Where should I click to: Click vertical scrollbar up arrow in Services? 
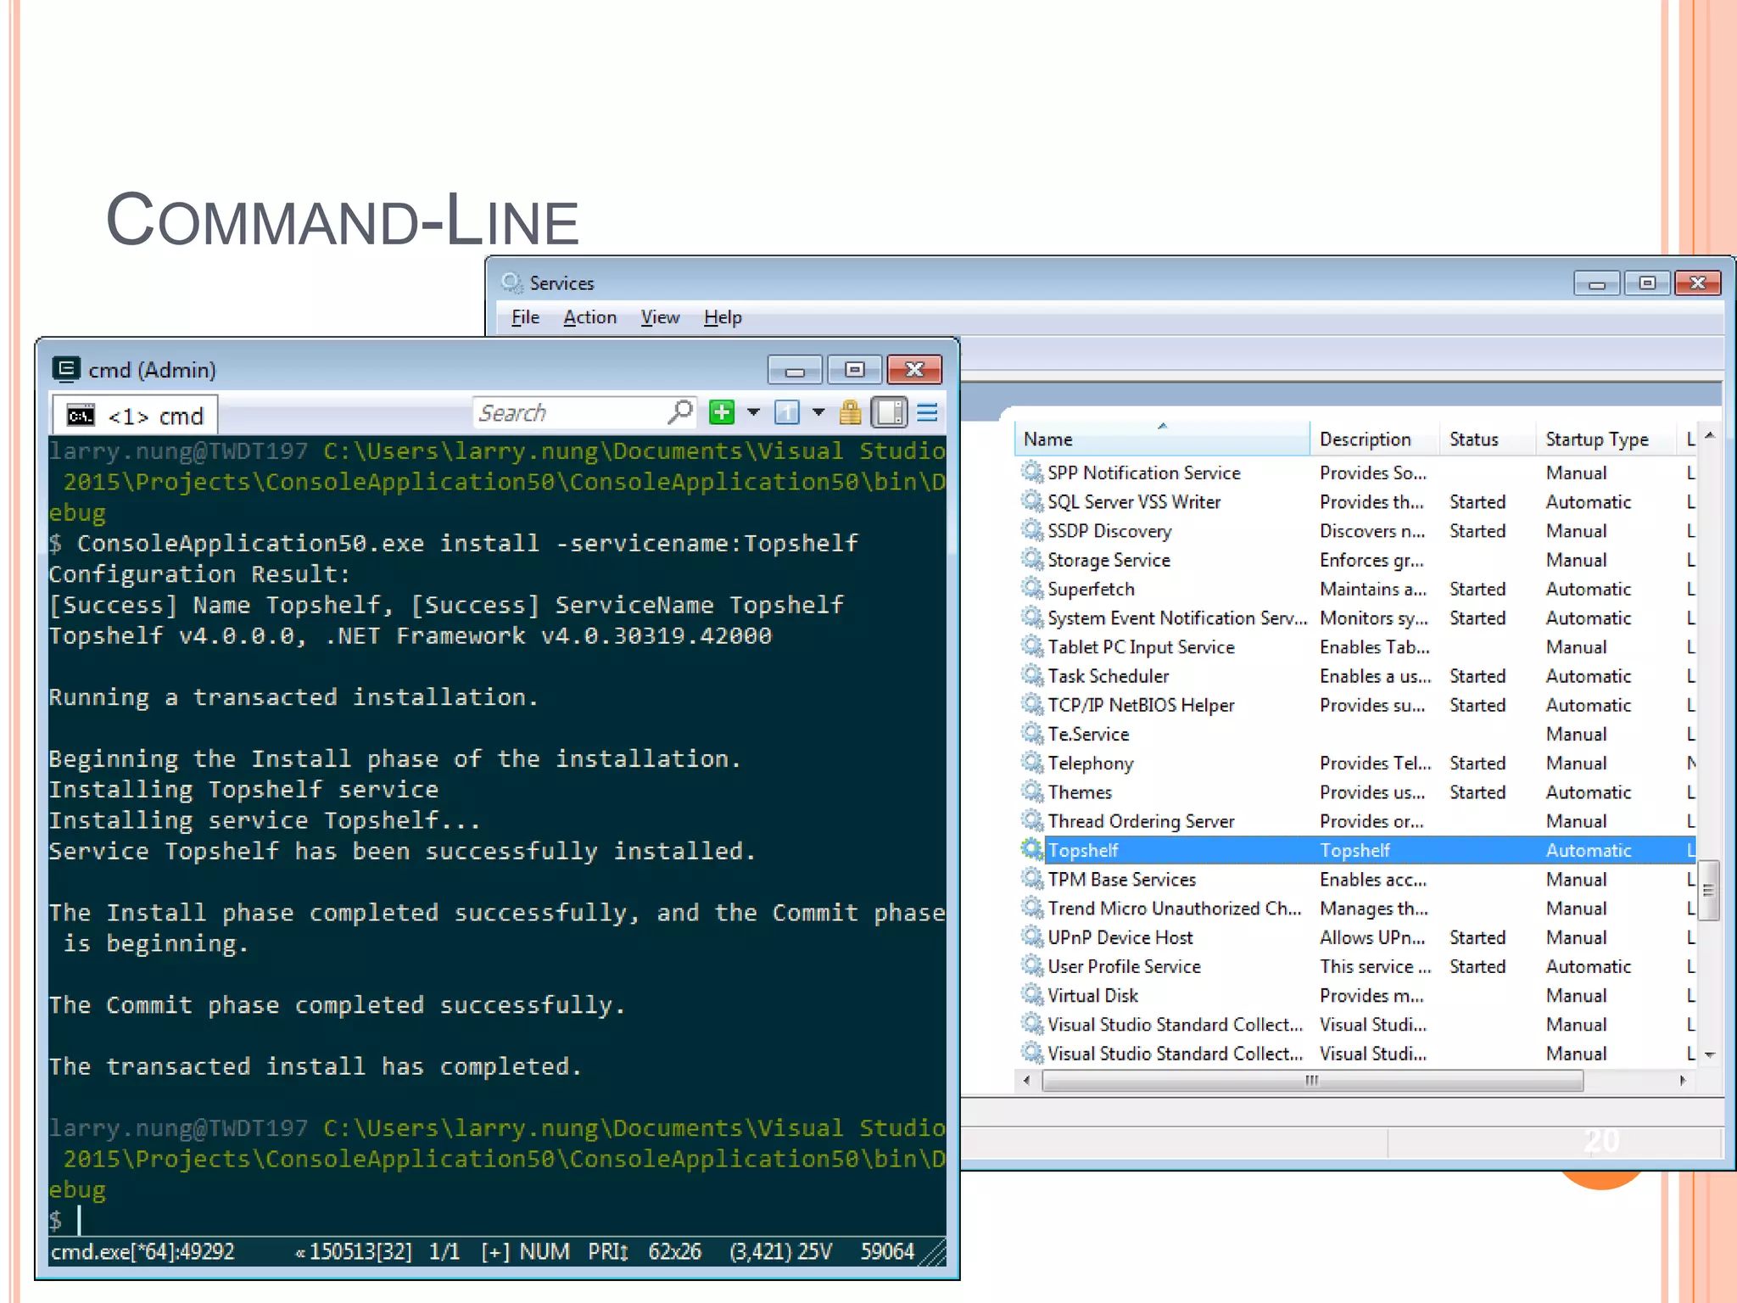point(1710,436)
